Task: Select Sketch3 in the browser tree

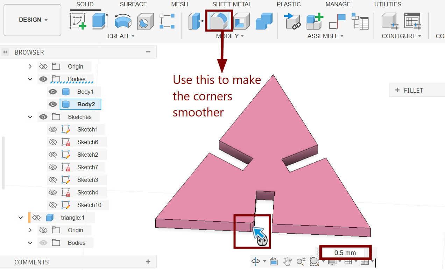Action: click(87, 180)
